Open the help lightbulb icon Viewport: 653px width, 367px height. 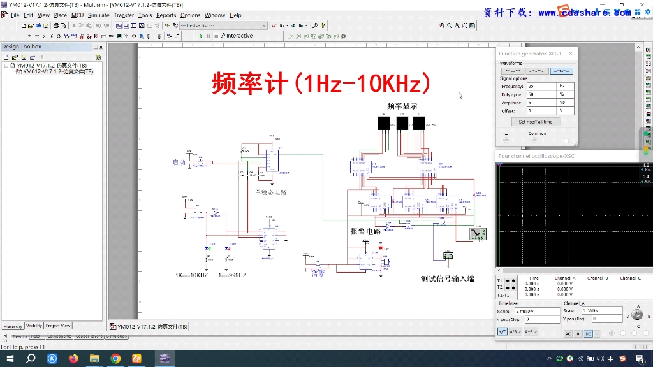[323, 25]
